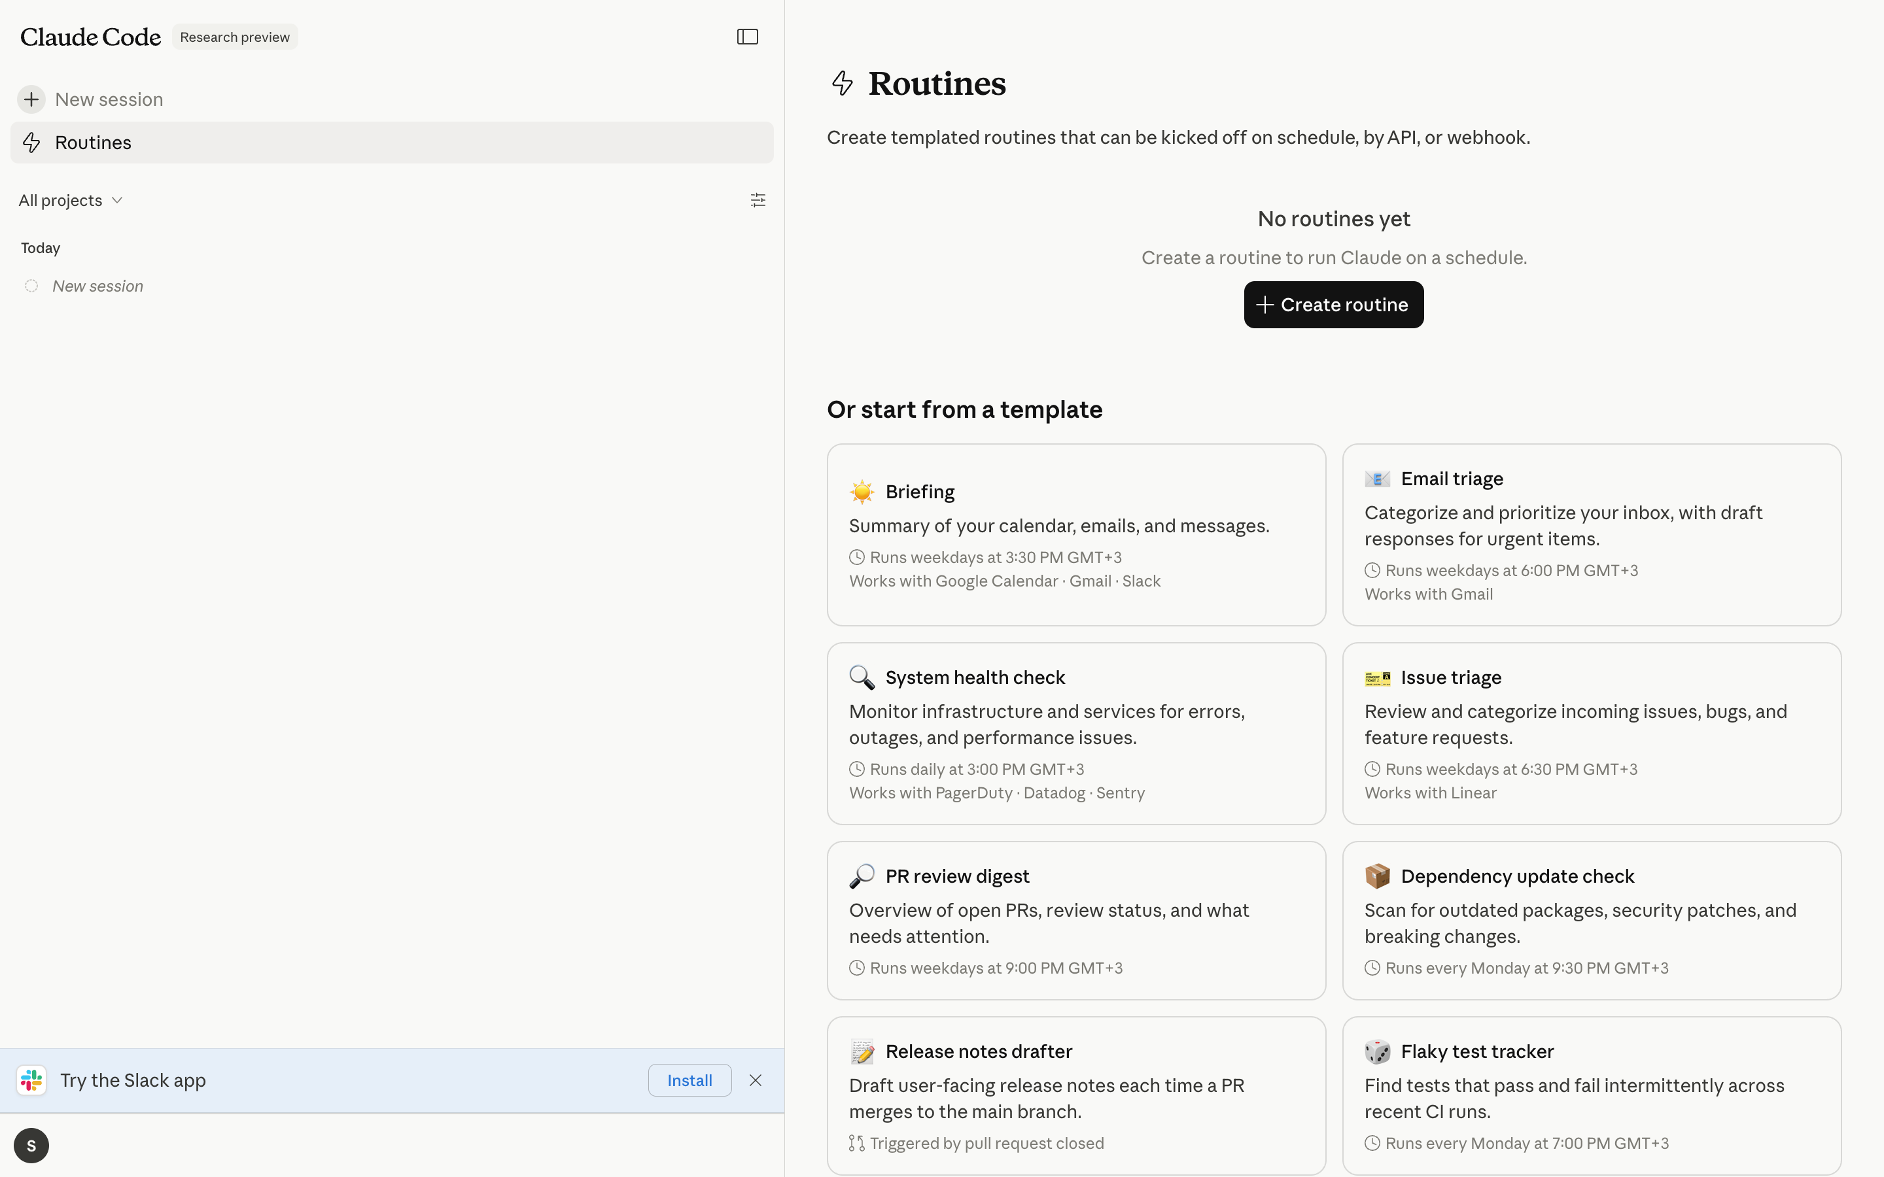Install the Slack app

click(x=689, y=1080)
